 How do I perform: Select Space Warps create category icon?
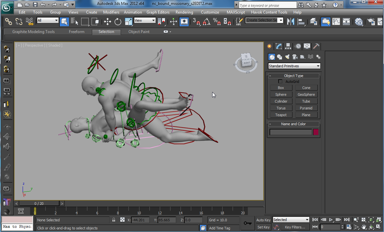pyautogui.click(x=310, y=57)
